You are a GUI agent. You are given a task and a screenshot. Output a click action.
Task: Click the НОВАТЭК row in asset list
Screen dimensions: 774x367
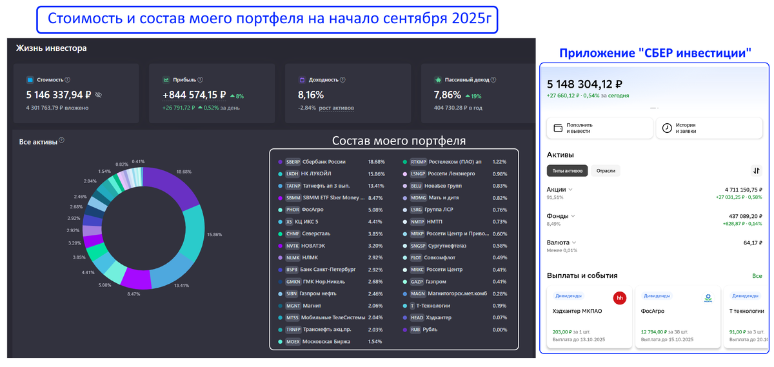tap(331, 246)
